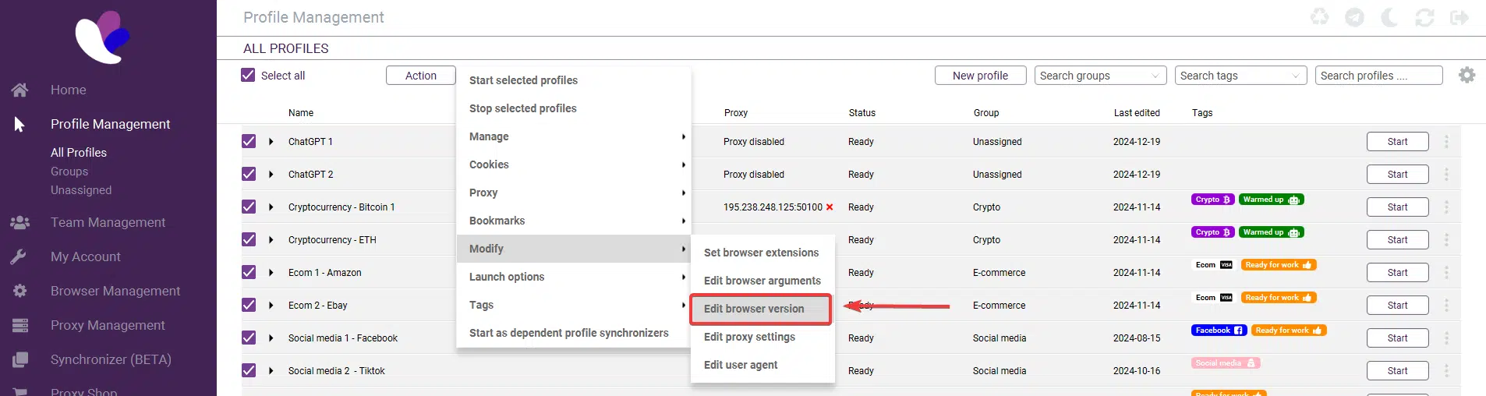Viewport: 1486px width, 396px height.
Task: Deselect the Ecom 1 - Amazon checkbox
Action: tap(249, 273)
